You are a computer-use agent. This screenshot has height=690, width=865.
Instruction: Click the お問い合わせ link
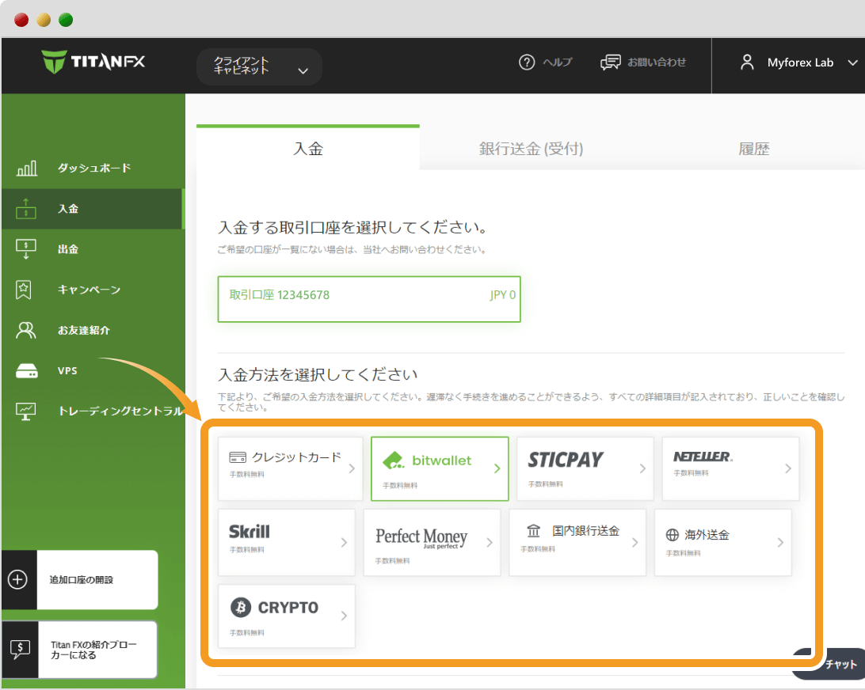click(x=657, y=63)
